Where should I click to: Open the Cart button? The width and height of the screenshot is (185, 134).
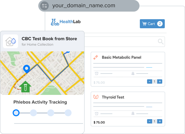tap(152, 24)
